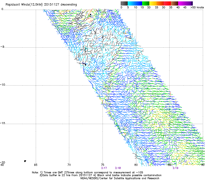Image resolution: width=205 pixels, height=180 pixels.
Task: Click the longitude label '75'
Action: pyautogui.click(x=102, y=165)
